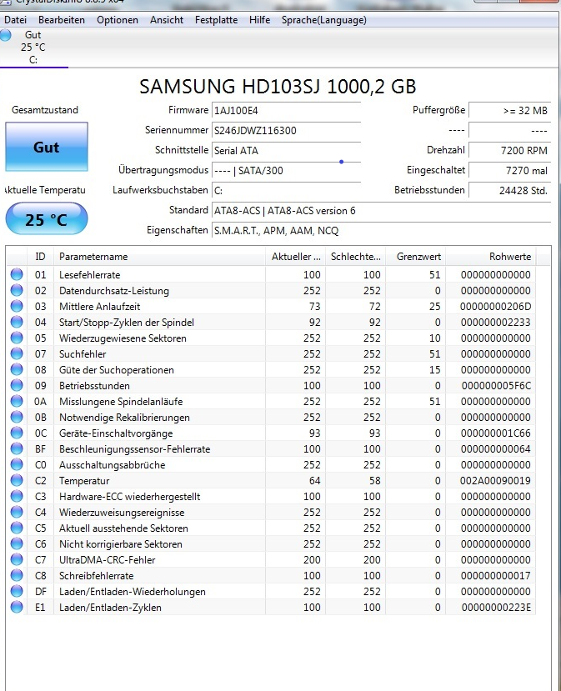Click the Rohwerte column header
561x691 pixels.
[x=491, y=257]
